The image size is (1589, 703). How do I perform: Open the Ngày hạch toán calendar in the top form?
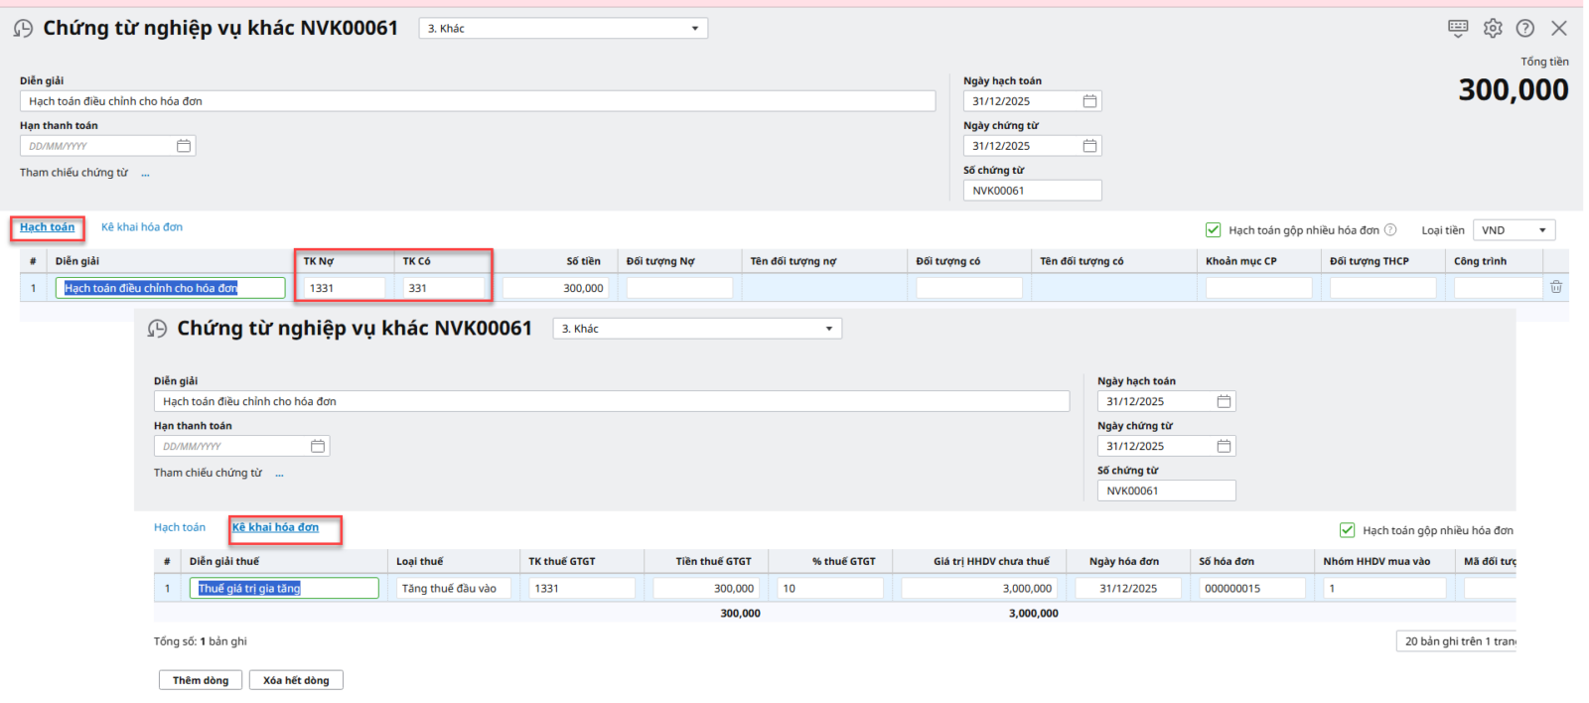pos(1089,101)
